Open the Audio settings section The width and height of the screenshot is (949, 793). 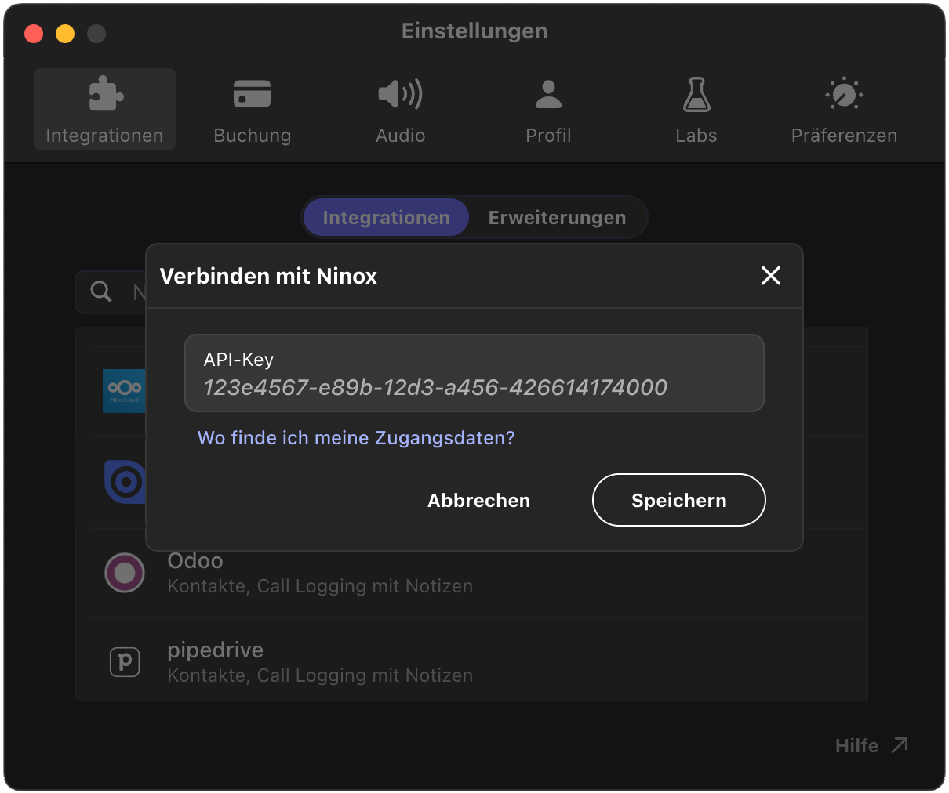coord(400,108)
